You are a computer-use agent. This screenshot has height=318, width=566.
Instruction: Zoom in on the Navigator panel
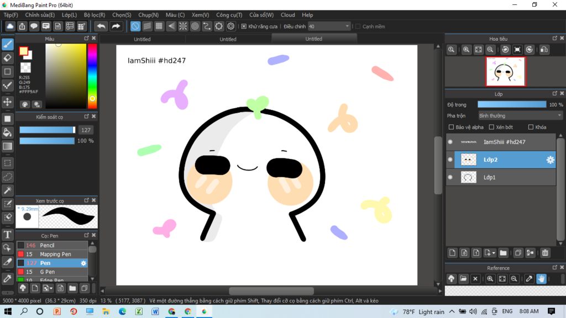coord(467,50)
